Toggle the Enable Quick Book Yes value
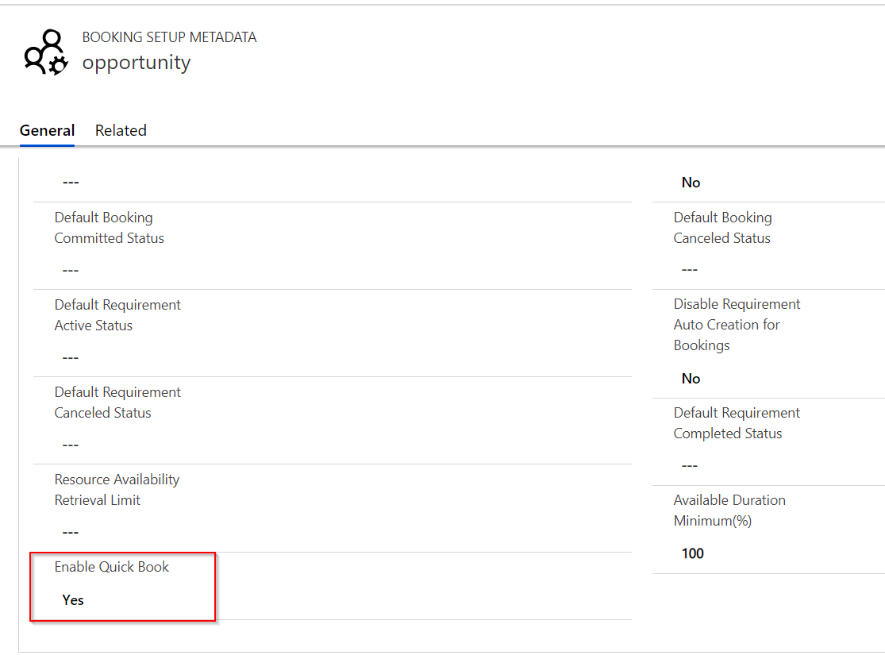The height and width of the screenshot is (655, 885). pos(73,600)
